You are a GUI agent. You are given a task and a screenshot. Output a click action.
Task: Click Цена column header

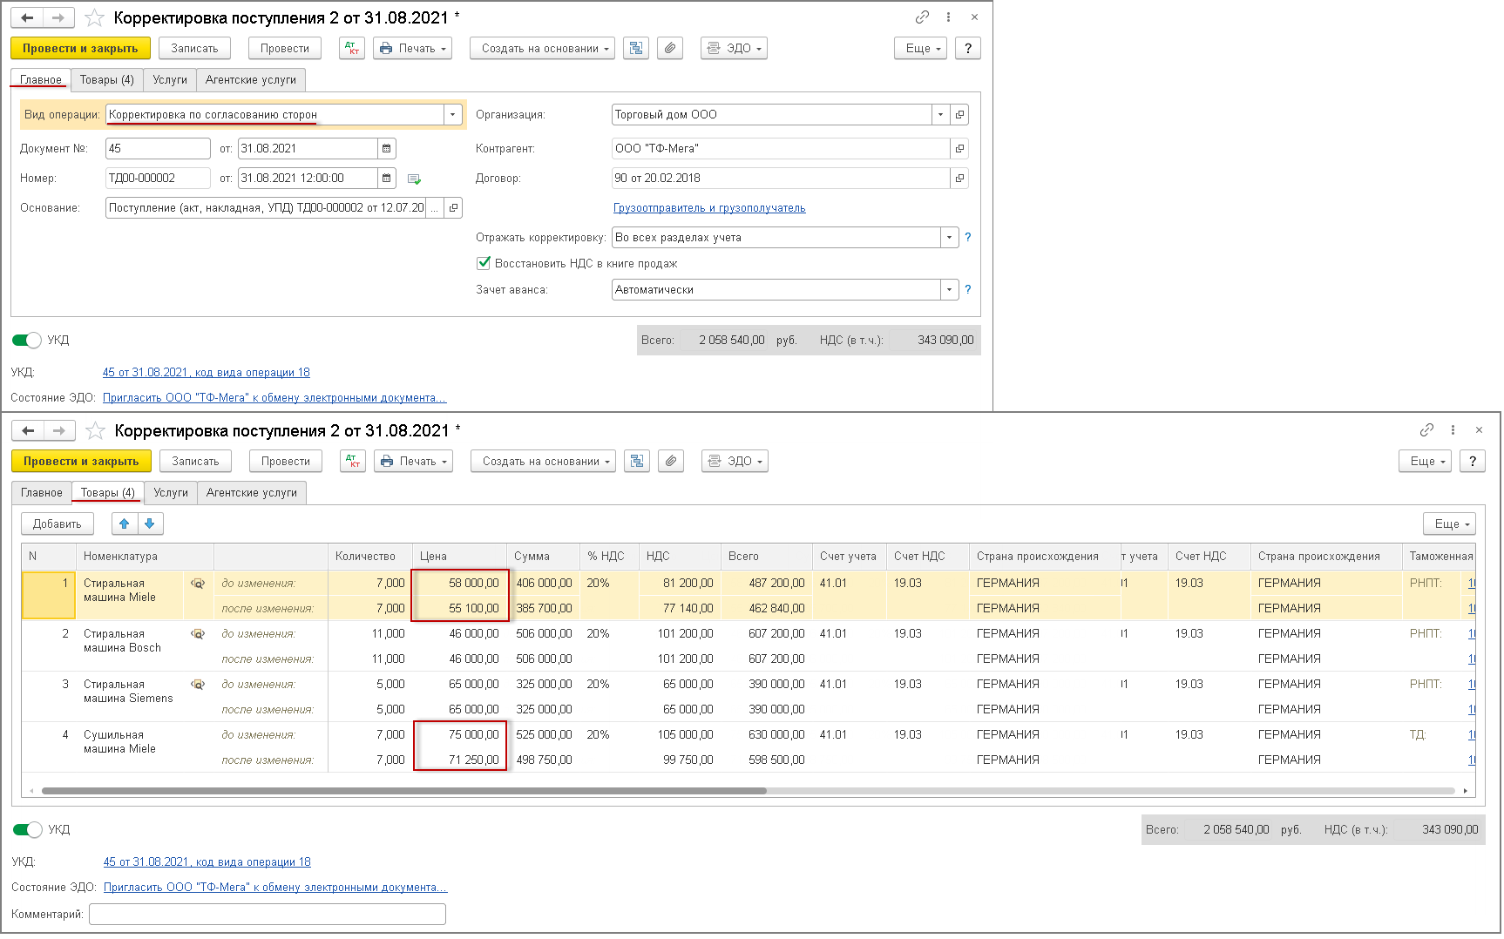[x=460, y=556]
